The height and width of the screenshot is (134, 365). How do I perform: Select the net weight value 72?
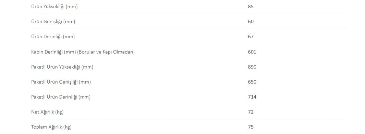coord(251,112)
